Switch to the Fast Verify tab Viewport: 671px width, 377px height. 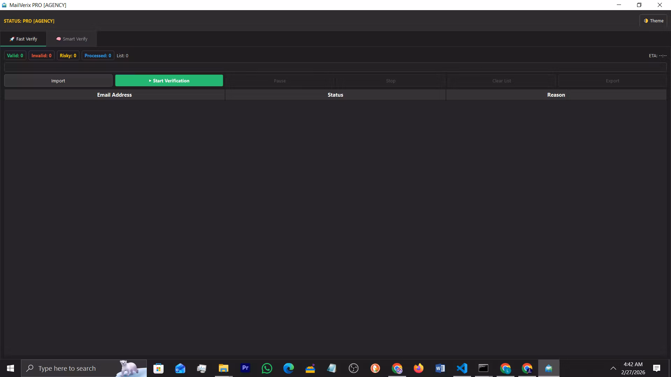[x=23, y=39]
